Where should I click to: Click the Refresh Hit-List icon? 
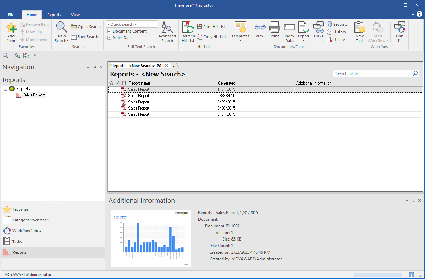pyautogui.click(x=188, y=27)
